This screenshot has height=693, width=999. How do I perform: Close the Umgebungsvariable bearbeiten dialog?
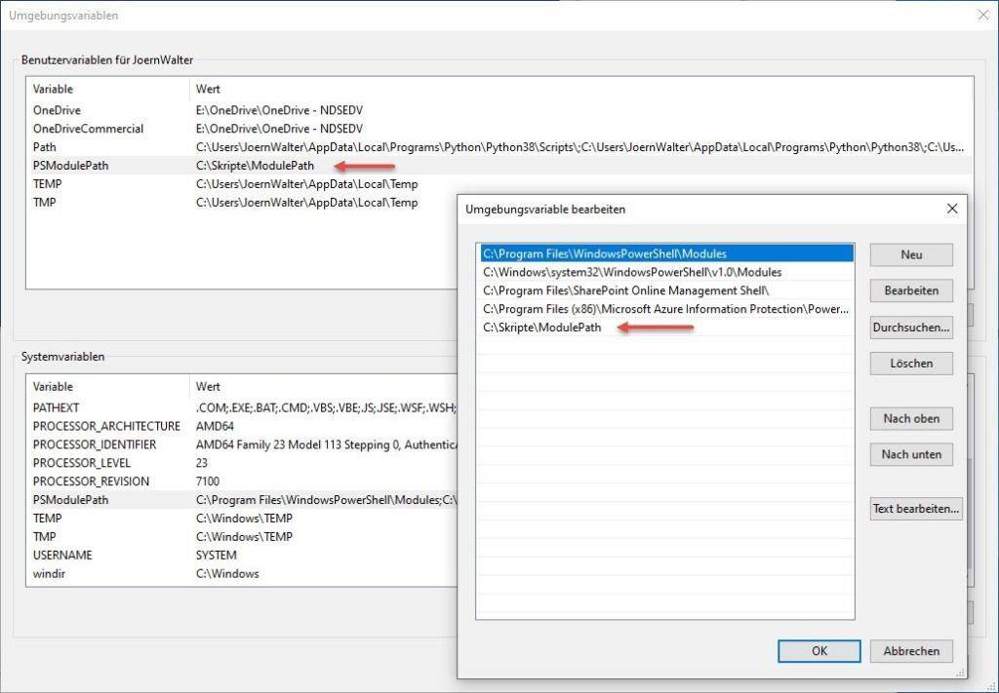click(952, 209)
